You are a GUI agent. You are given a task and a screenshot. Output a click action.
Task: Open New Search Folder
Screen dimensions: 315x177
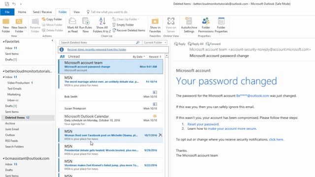pyautogui.click(x=19, y=26)
